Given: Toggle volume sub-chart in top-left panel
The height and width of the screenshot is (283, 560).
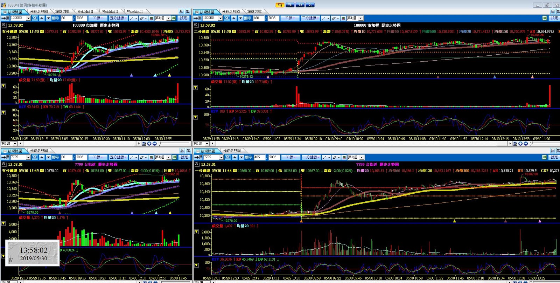Looking at the screenshot, I should (3, 86).
